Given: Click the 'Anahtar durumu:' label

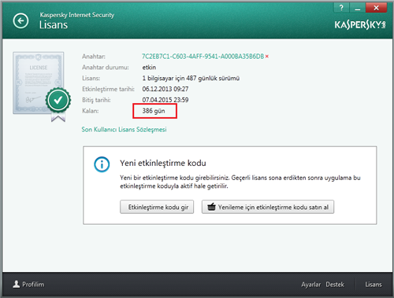Looking at the screenshot, I should click(106, 68).
